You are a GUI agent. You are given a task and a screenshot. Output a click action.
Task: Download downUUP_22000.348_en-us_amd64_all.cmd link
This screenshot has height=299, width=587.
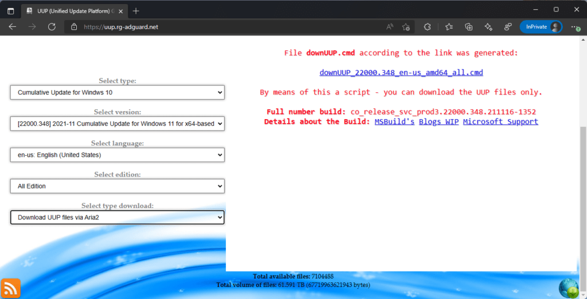tap(401, 73)
